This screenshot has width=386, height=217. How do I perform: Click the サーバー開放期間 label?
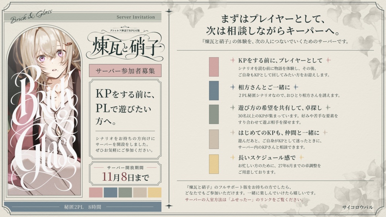(125, 168)
